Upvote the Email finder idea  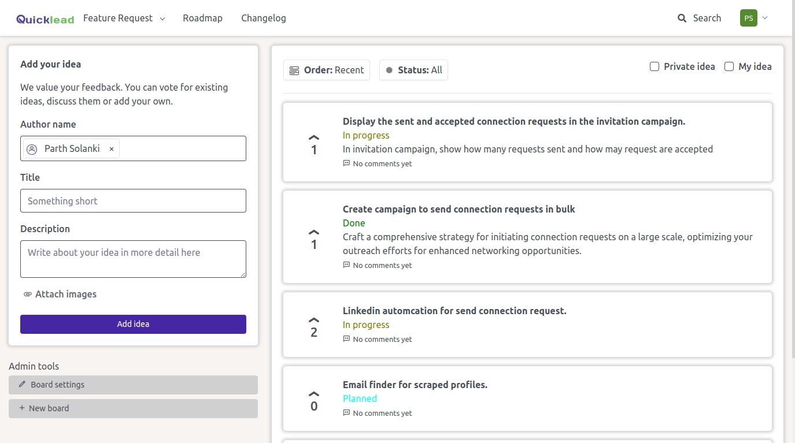314,394
